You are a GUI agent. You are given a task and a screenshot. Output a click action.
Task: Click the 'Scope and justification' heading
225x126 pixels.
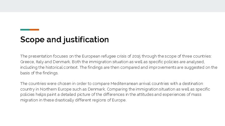[64, 40]
